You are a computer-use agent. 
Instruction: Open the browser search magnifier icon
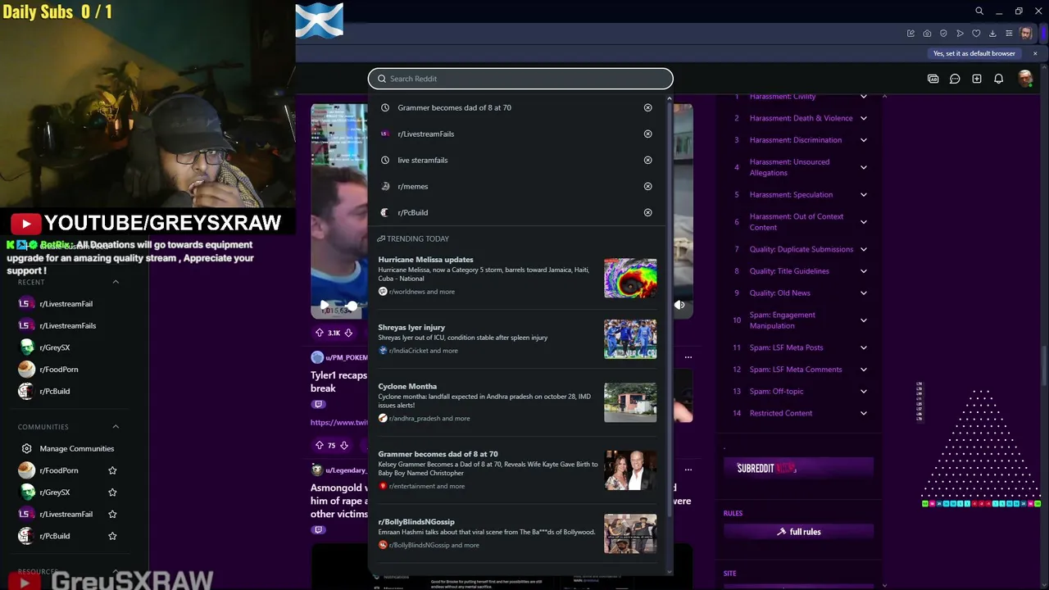(x=979, y=11)
